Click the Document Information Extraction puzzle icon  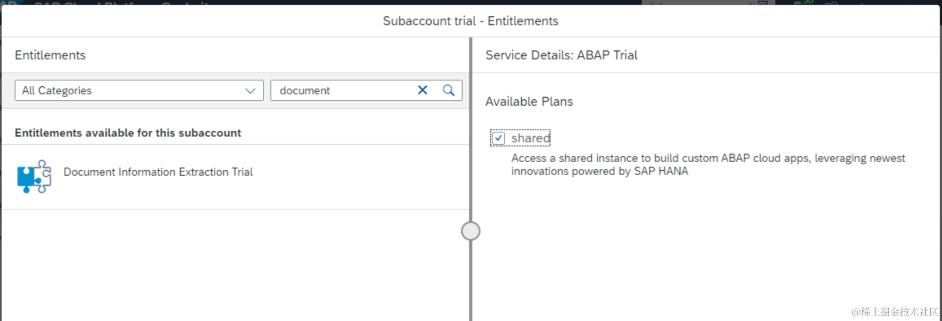pos(34,176)
